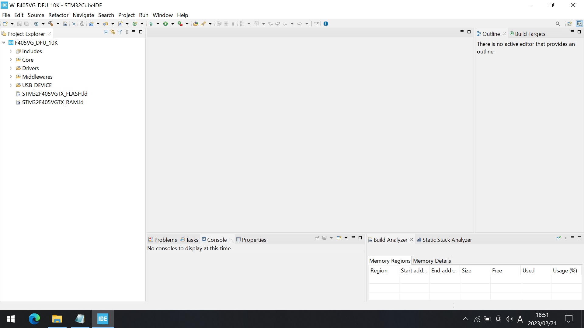
Task: Collapse the F405VG_DFU_10K project node
Action: 4,43
